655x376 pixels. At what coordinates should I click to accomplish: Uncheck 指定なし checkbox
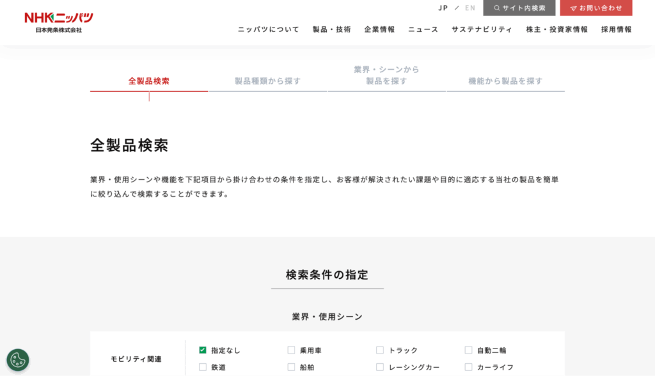tap(203, 350)
